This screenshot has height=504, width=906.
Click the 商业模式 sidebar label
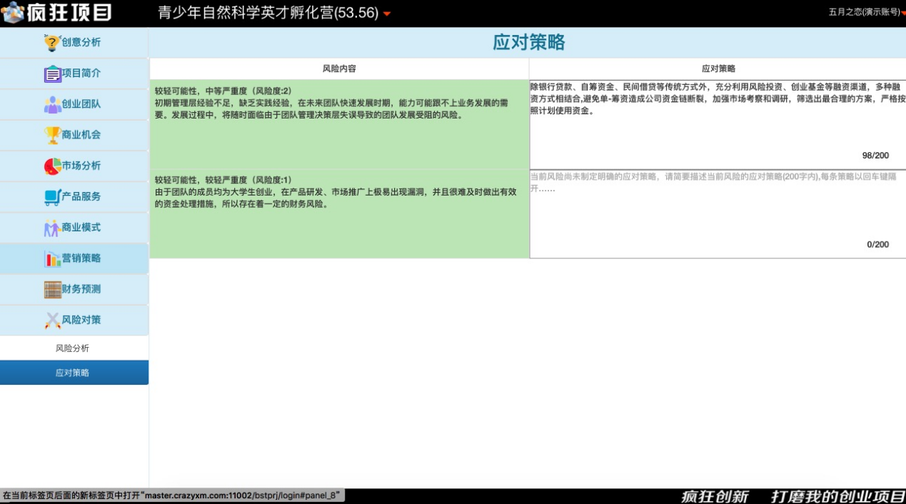click(81, 228)
